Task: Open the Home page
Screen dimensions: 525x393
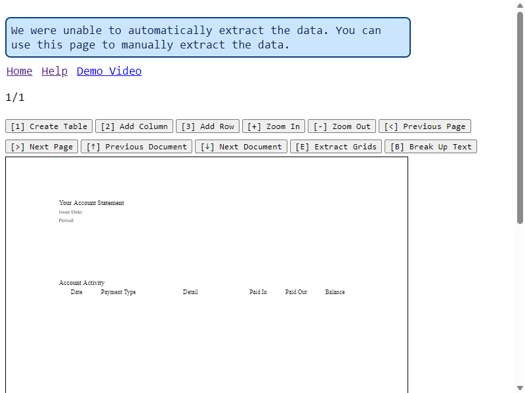Action: (x=19, y=71)
